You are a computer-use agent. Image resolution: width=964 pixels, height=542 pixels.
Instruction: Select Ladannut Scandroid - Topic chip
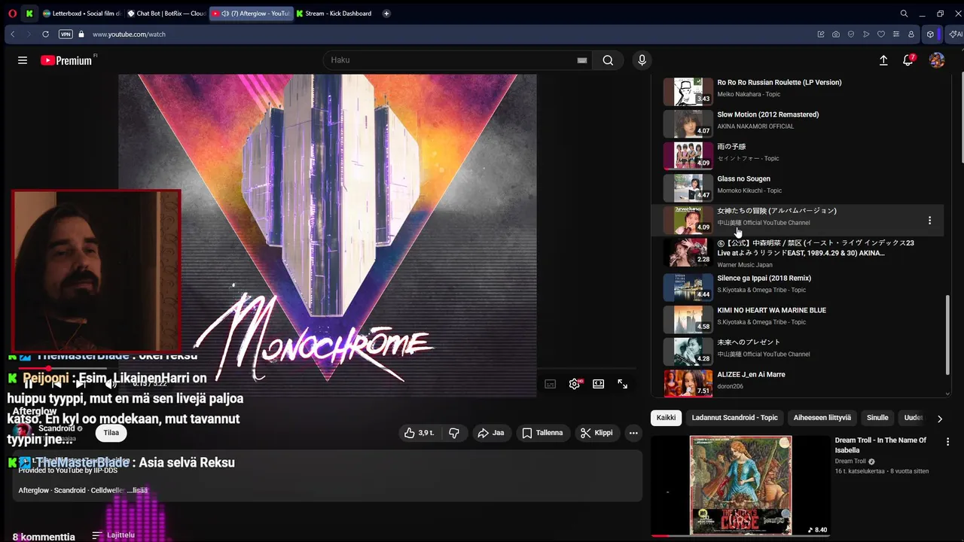click(735, 418)
